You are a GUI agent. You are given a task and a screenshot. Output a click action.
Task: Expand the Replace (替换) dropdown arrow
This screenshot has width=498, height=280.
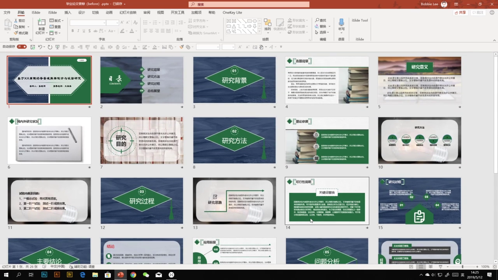tap(329, 26)
